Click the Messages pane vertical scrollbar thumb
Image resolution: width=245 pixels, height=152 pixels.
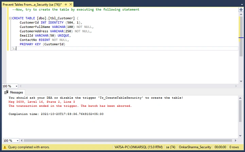[240, 111]
